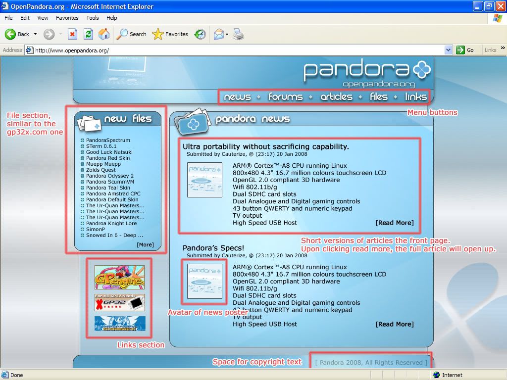Open the Muepp Muepp file
The height and width of the screenshot is (380, 507).
[103, 164]
